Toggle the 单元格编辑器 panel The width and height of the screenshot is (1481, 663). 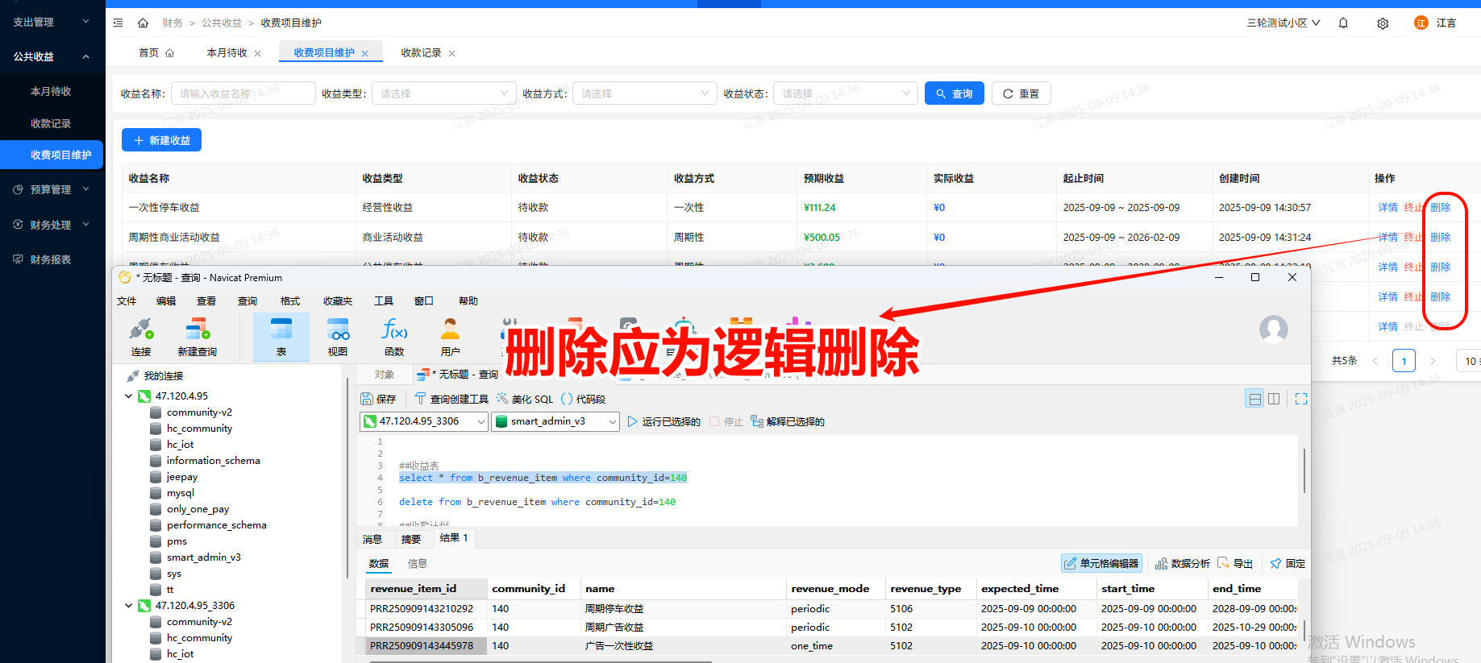pyautogui.click(x=1101, y=563)
